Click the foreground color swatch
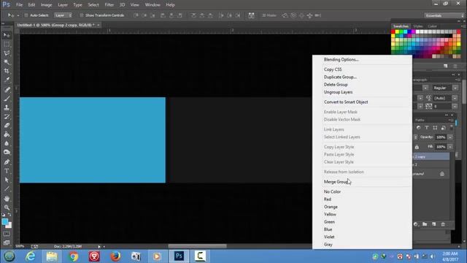Screen dimensions: 467x263 tap(5, 221)
